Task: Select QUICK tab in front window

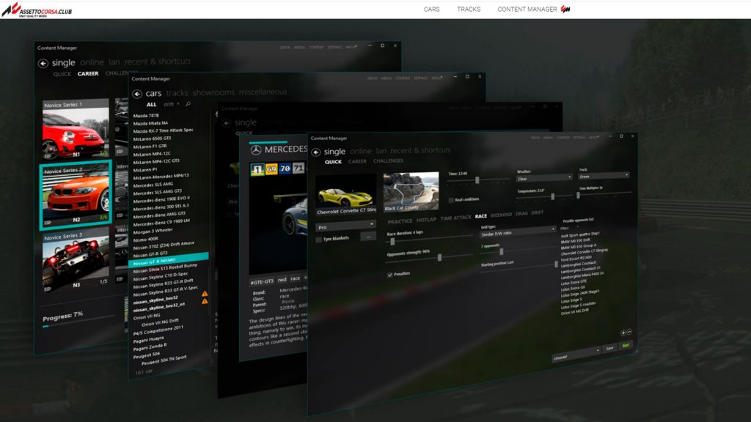Action: tap(334, 162)
